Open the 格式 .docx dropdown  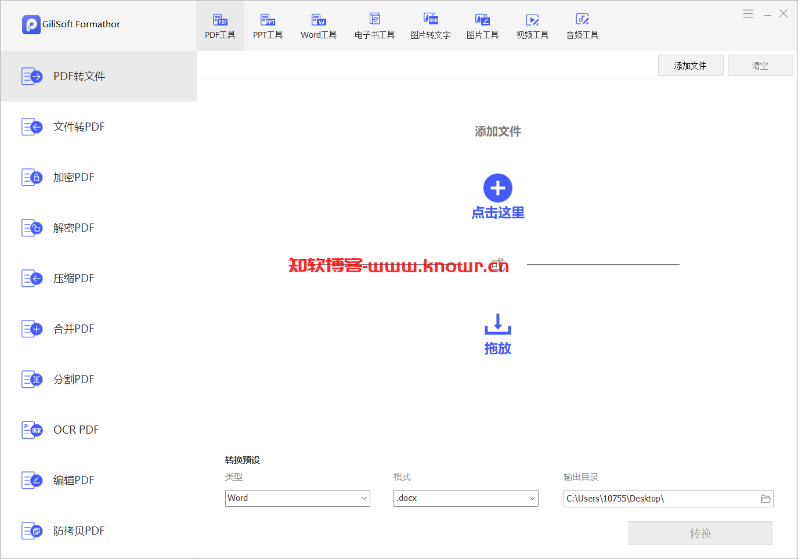point(466,498)
